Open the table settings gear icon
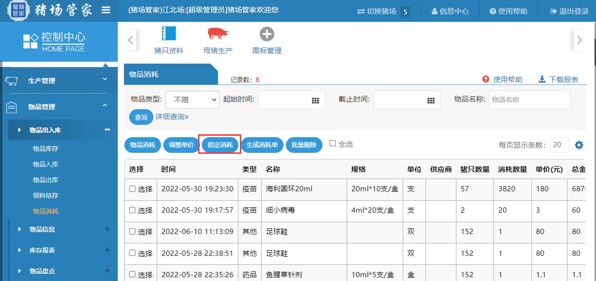The width and height of the screenshot is (596, 281). coord(579,145)
